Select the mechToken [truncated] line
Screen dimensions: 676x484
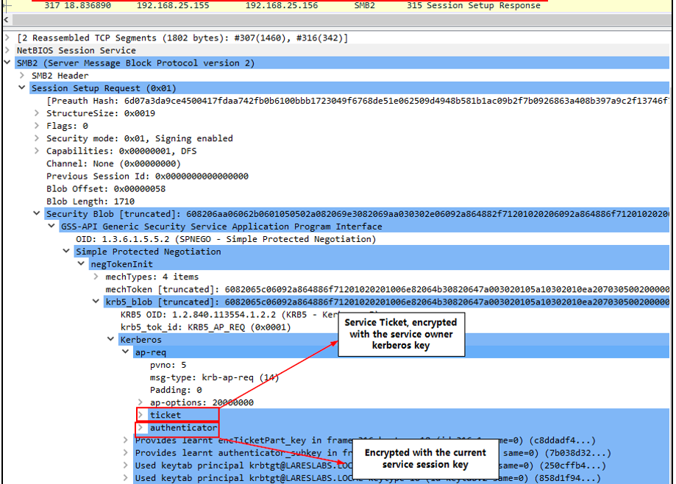click(387, 289)
